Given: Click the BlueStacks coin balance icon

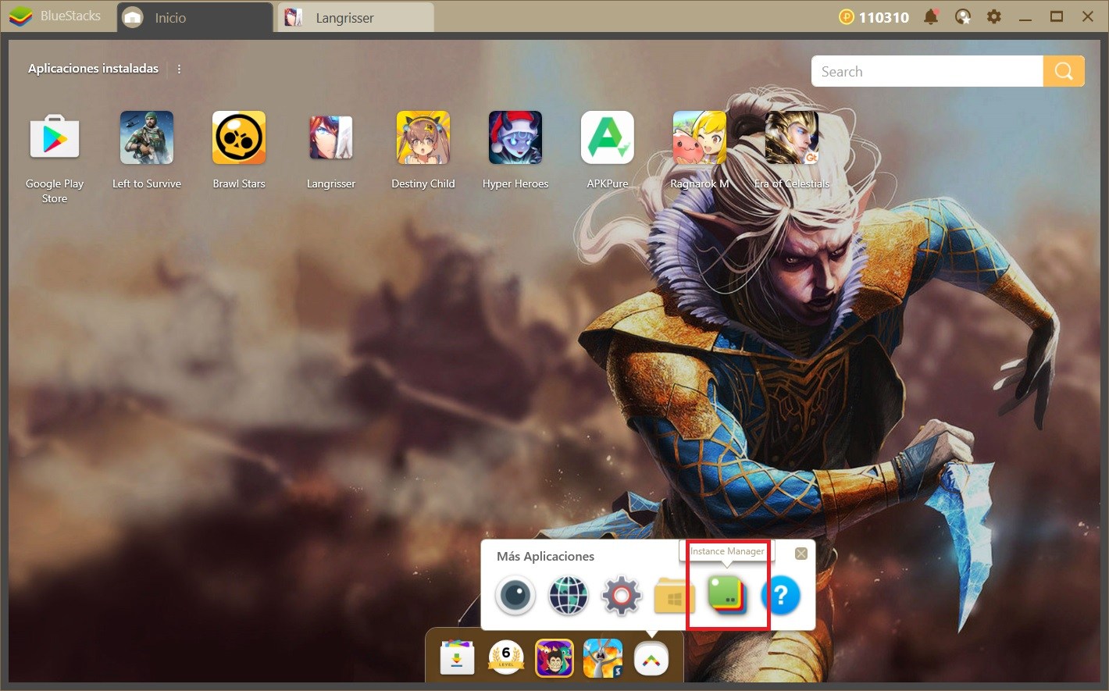Looking at the screenshot, I should [x=847, y=16].
